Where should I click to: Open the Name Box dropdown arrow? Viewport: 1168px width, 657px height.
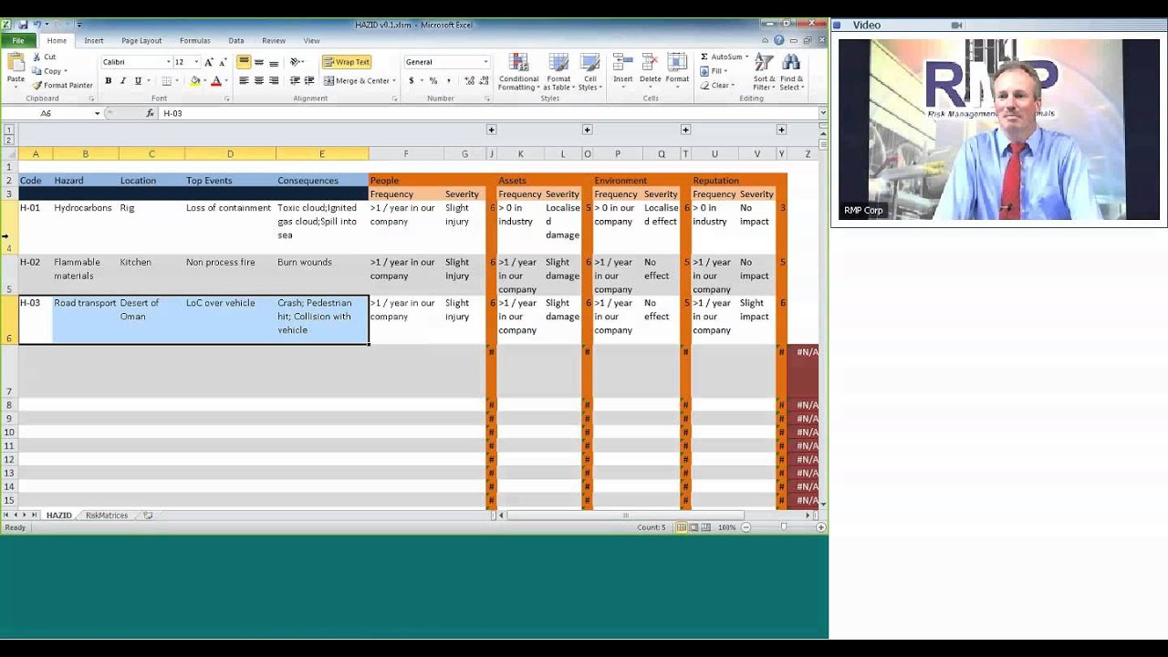pos(97,113)
